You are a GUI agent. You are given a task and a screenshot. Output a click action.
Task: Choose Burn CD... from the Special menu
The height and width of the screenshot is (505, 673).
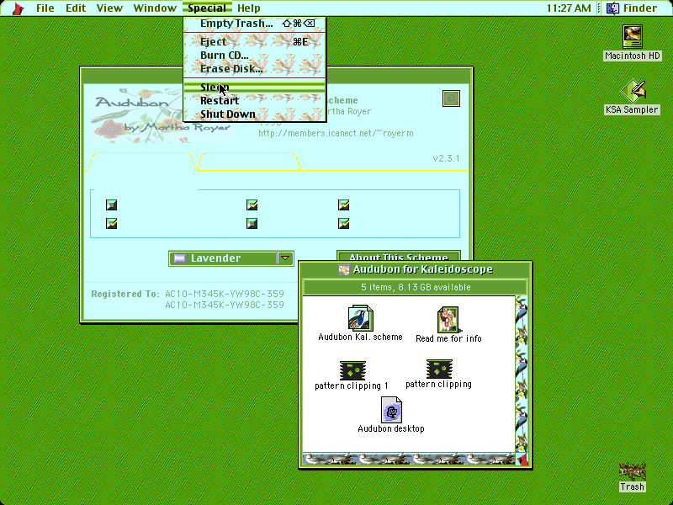click(255, 56)
